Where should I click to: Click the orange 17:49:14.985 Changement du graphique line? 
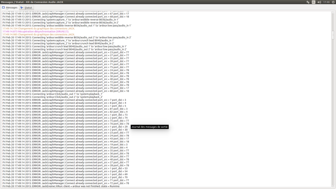39,34
